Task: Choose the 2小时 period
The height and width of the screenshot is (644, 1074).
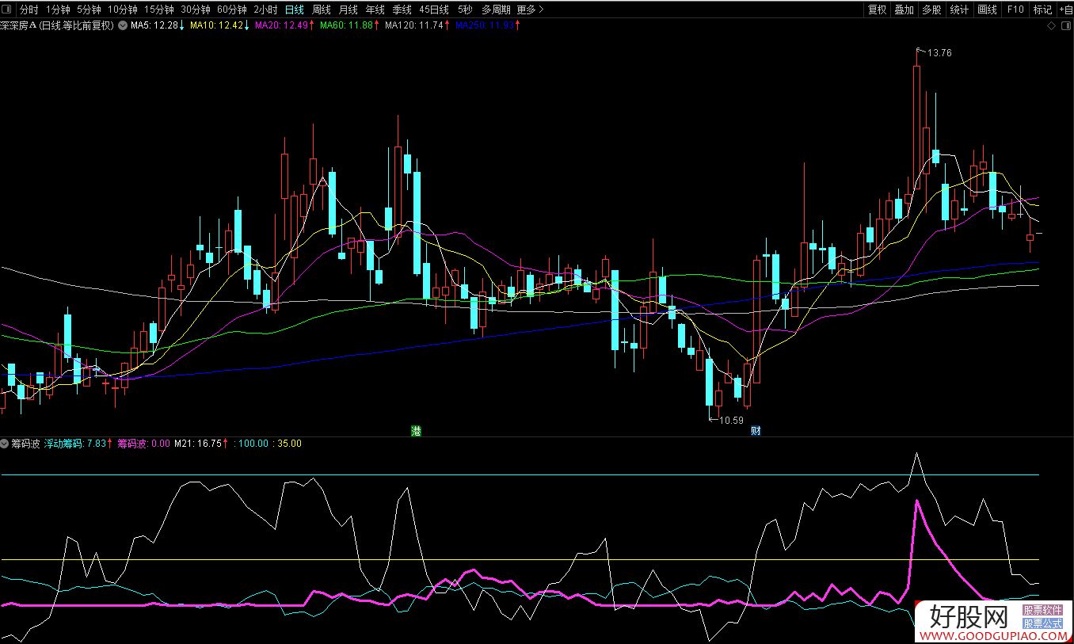Action: [x=265, y=10]
